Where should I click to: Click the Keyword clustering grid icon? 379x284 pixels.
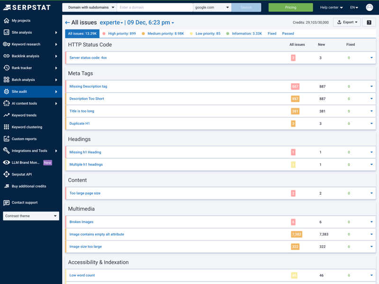pyautogui.click(x=7, y=127)
